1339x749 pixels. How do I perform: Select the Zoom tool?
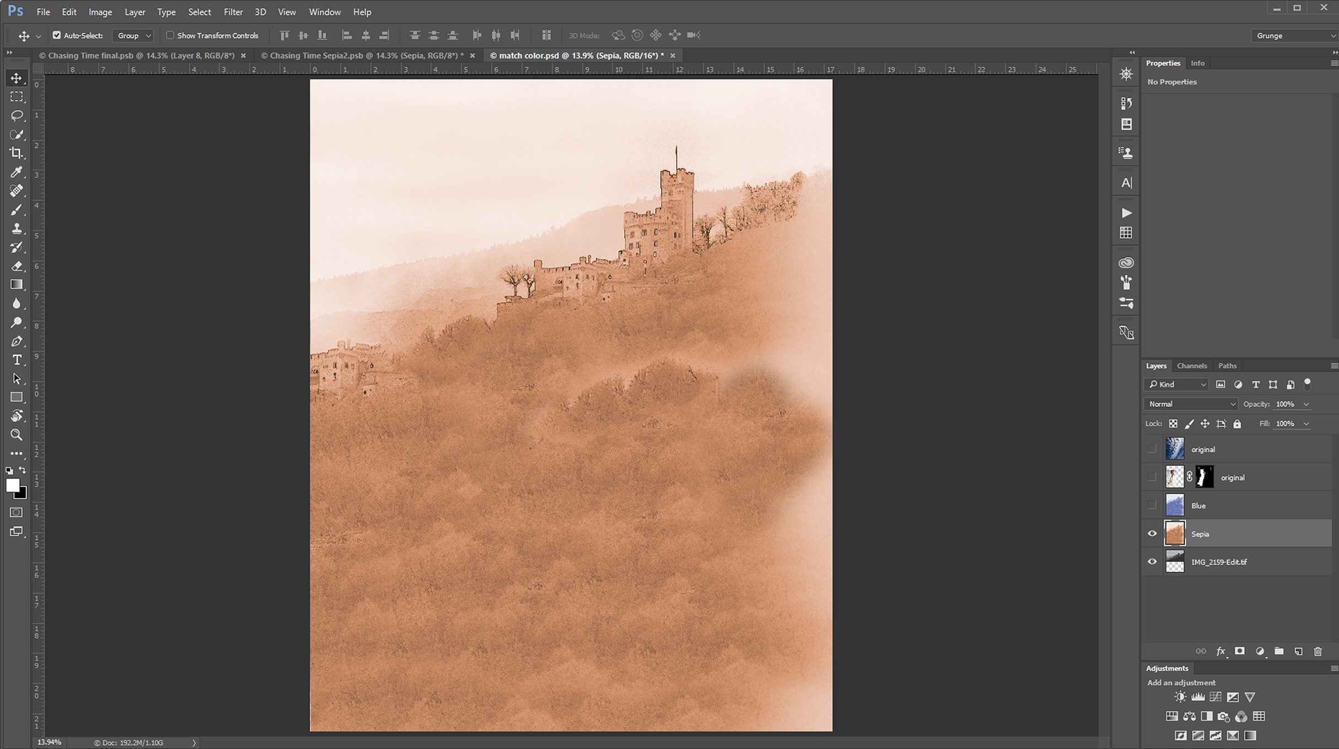click(x=17, y=435)
